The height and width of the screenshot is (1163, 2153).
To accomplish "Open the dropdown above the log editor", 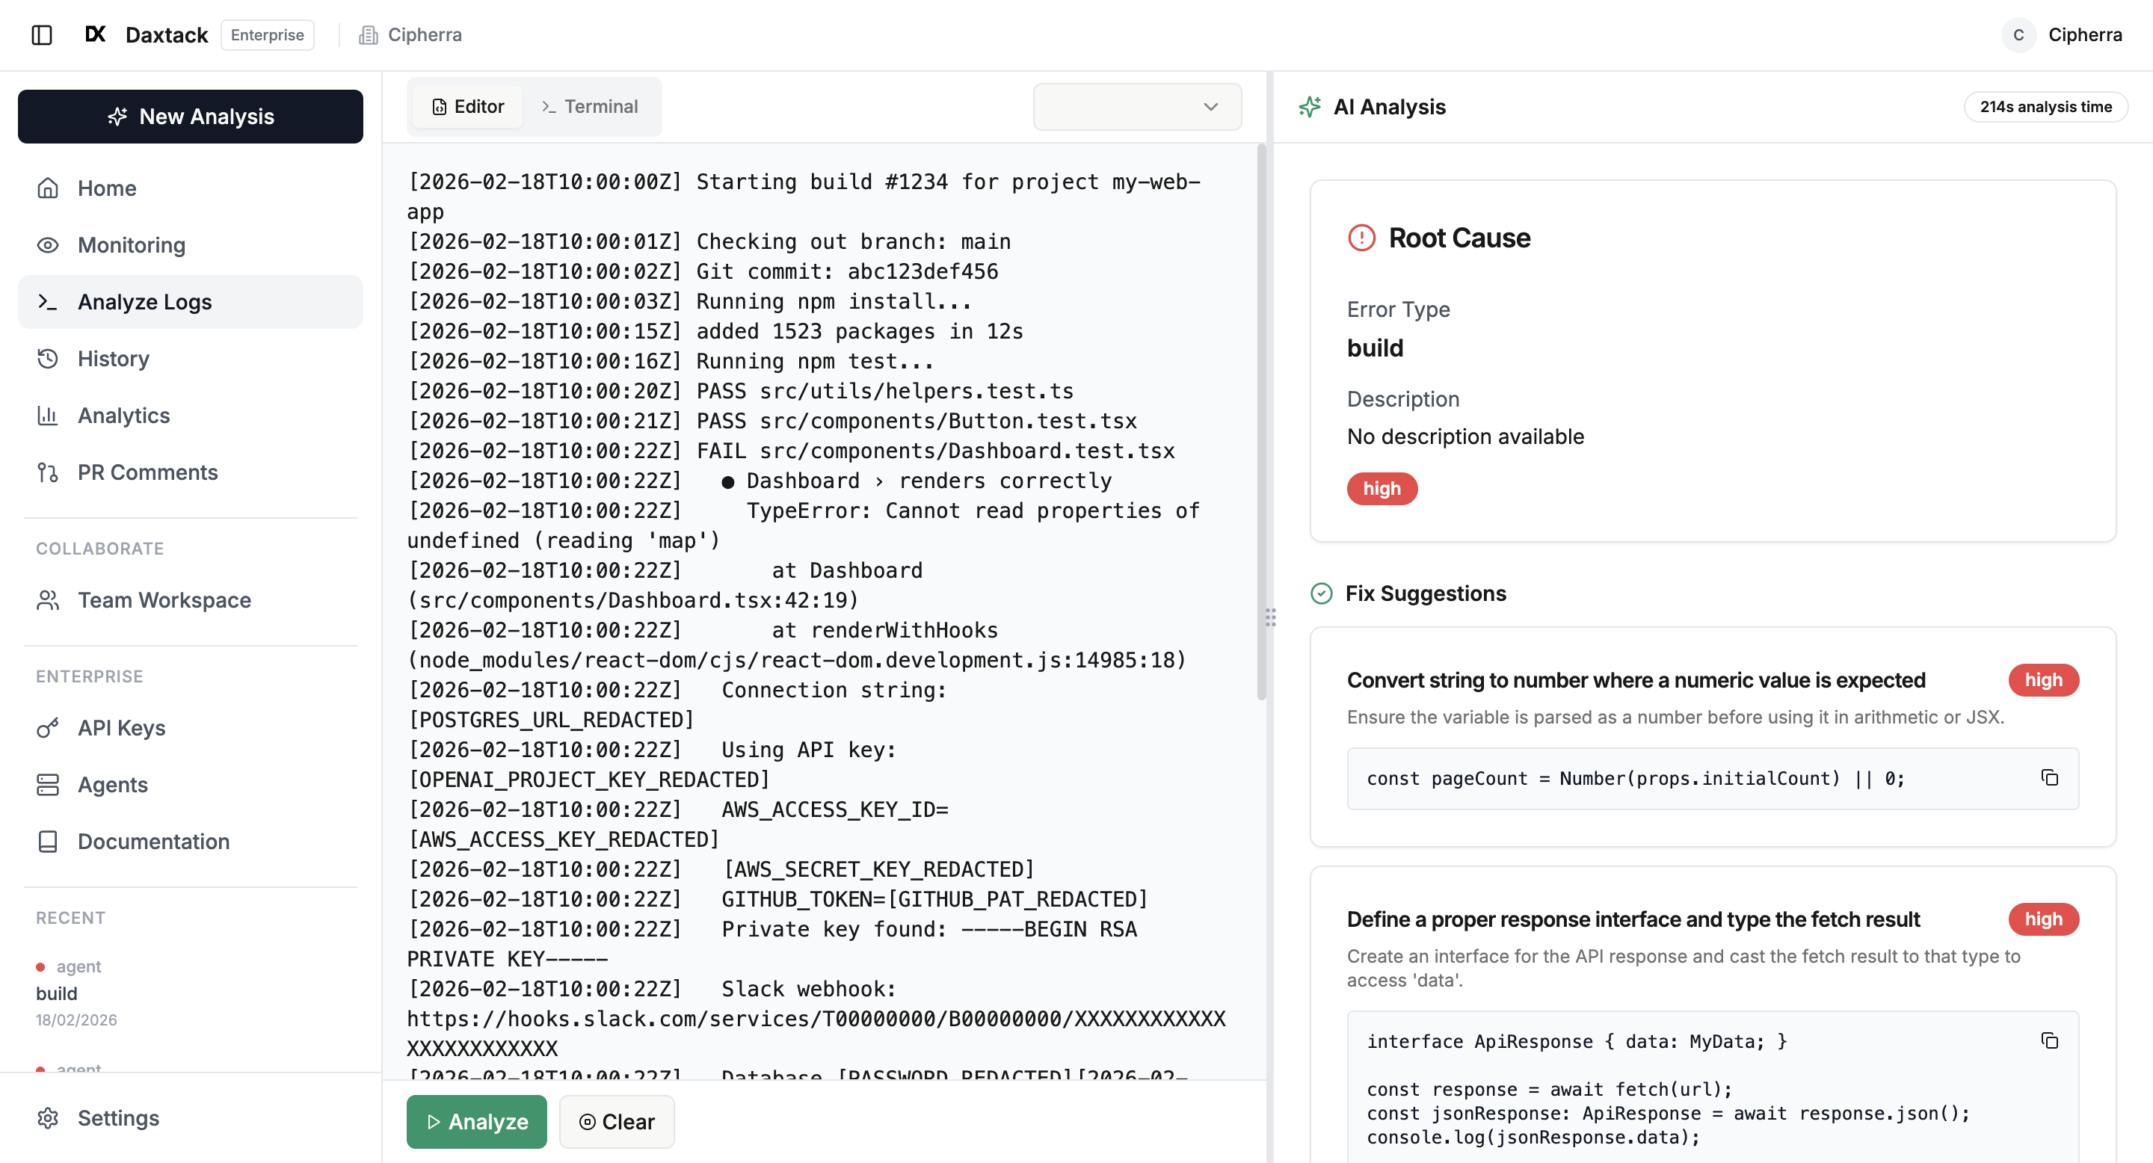I will (1136, 107).
